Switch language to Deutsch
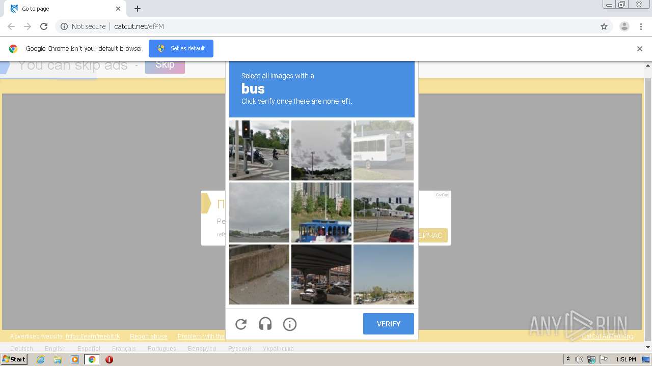This screenshot has height=366, width=652. point(21,349)
